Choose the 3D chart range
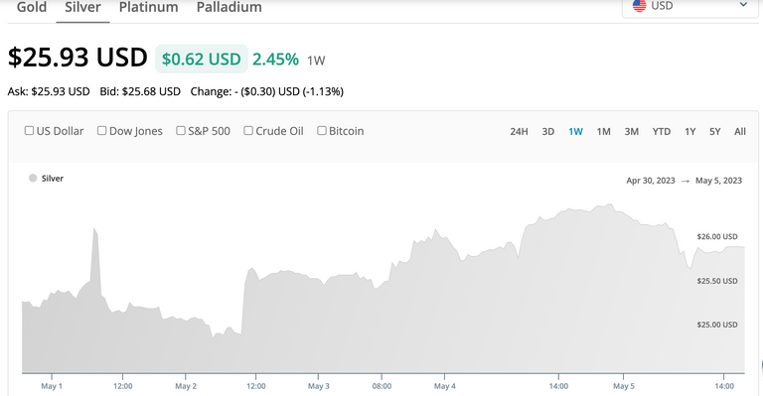The width and height of the screenshot is (763, 396). (548, 132)
